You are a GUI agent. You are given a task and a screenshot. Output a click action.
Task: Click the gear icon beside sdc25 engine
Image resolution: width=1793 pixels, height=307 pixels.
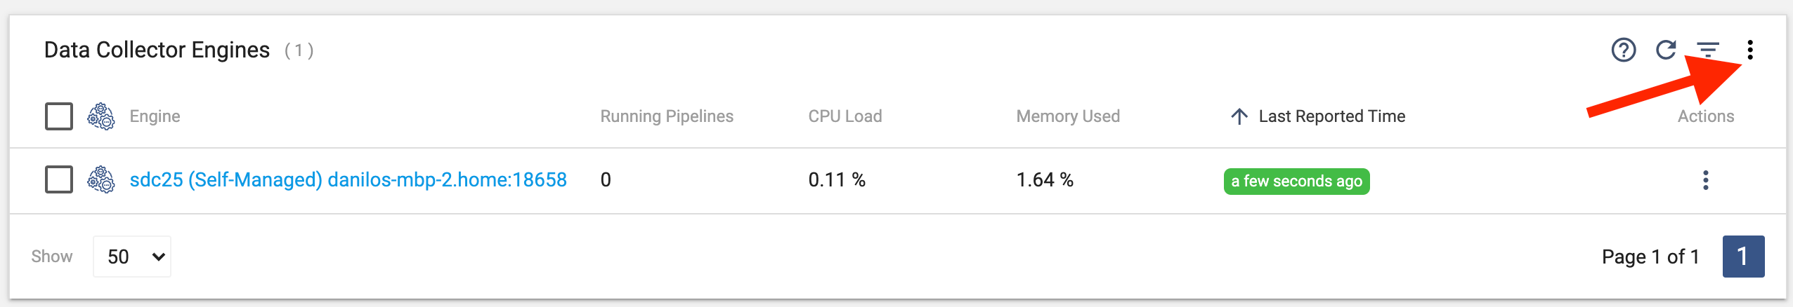101,180
